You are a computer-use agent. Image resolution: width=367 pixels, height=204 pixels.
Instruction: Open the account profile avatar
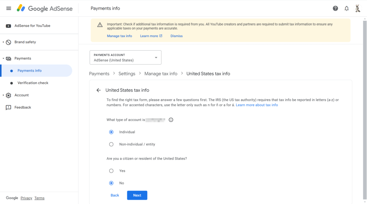(x=357, y=9)
